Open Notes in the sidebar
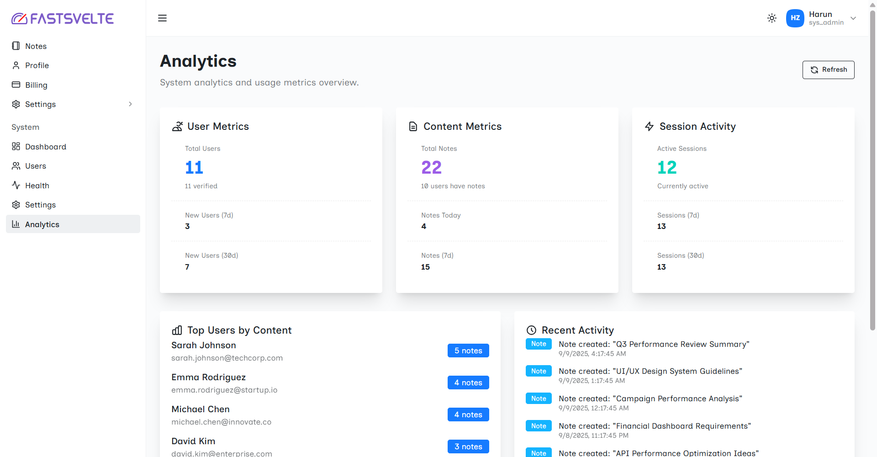This screenshot has width=877, height=457. (36, 46)
